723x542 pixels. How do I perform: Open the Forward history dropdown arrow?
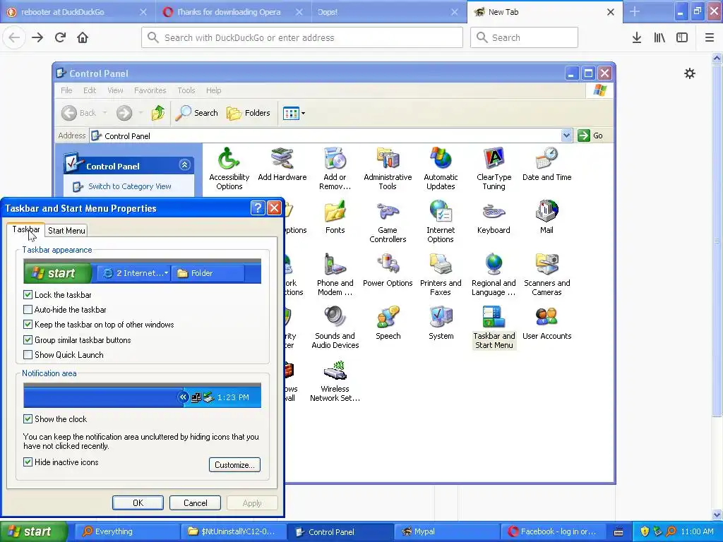point(141,113)
